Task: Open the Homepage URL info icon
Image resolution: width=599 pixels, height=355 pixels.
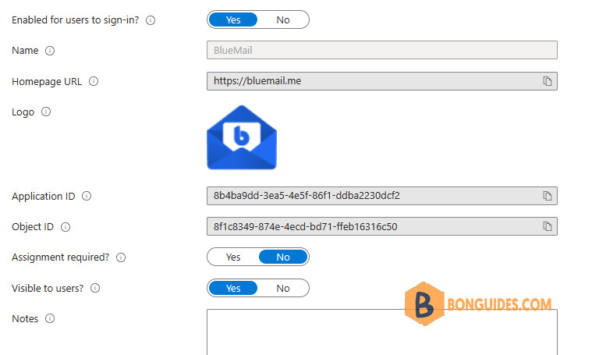Action: point(94,81)
